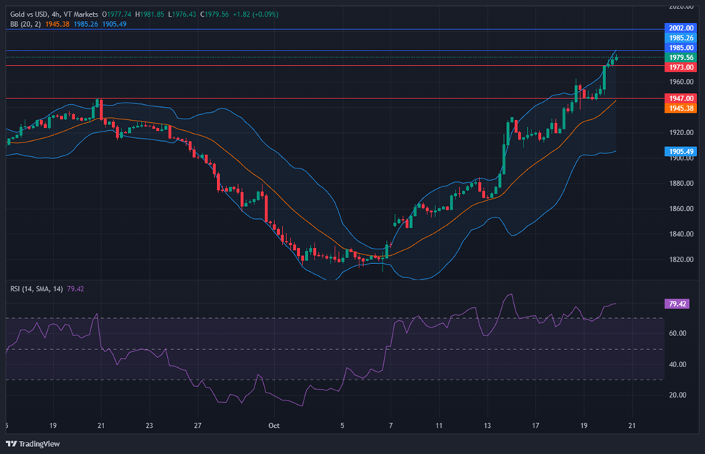The image size is (705, 454).
Task: Click the 1920.00 price scale value
Action: click(681, 132)
